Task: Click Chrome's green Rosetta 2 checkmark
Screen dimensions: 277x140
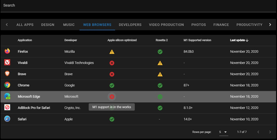Action: (160, 86)
